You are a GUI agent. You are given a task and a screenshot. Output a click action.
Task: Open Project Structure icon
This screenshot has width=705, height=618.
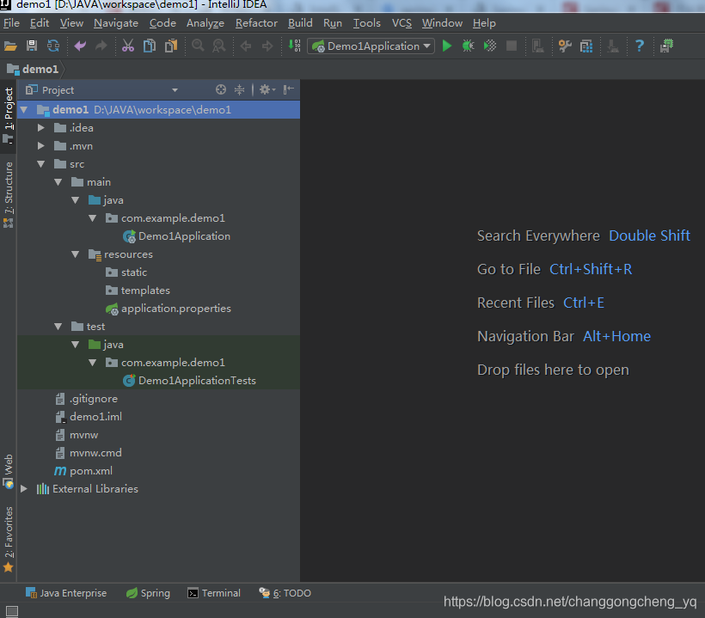click(x=586, y=46)
